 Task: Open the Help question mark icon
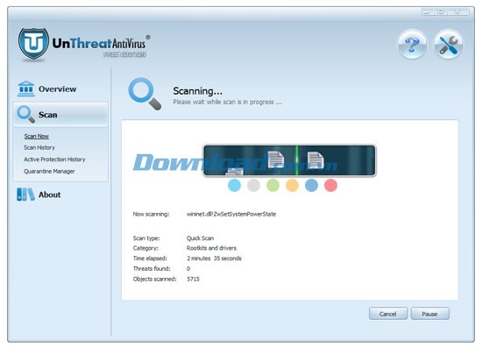tap(412, 45)
